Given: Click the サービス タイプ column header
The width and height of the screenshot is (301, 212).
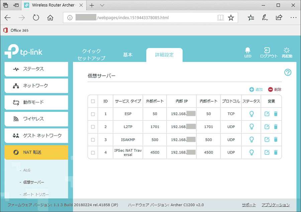Looking at the screenshot, I should [128, 101].
